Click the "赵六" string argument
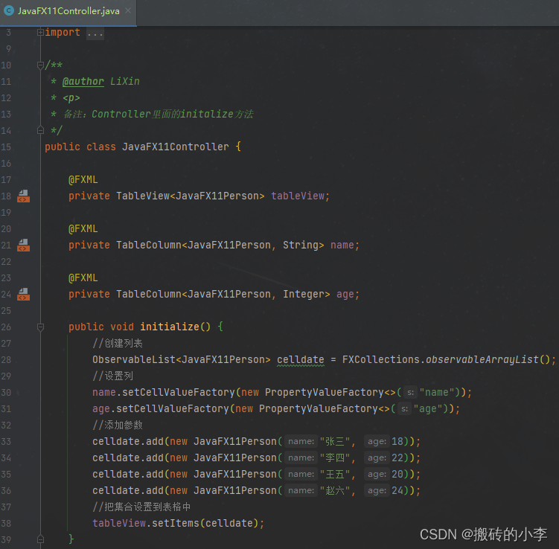The width and height of the screenshot is (559, 549). tap(335, 491)
